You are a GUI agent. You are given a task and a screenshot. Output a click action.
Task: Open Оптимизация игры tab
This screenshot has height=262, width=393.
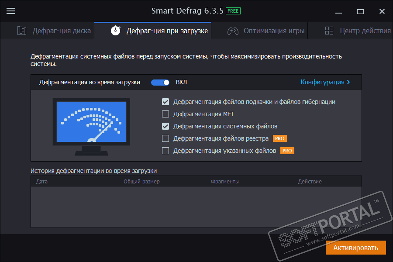point(259,31)
